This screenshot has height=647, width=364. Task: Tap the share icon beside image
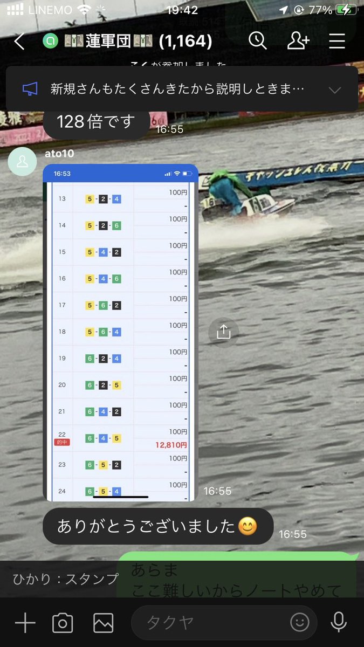click(x=223, y=332)
